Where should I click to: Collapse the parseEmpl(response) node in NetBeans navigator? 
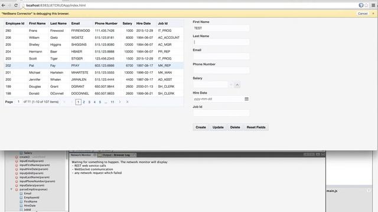[11, 190]
